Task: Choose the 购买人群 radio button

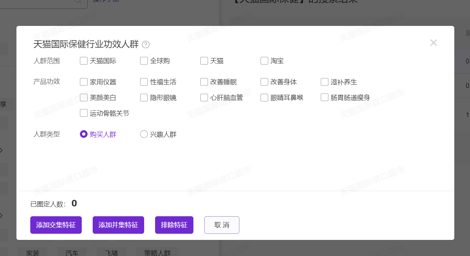Action: pos(84,135)
